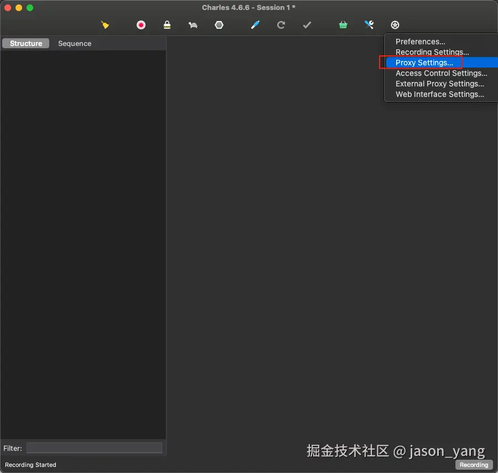This screenshot has height=473, width=498.
Task: Maximize the Charles window
Action: click(30, 8)
